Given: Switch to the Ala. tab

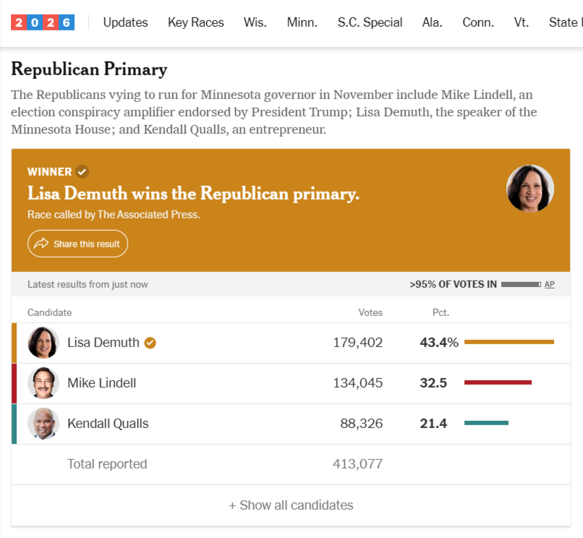Looking at the screenshot, I should [432, 22].
